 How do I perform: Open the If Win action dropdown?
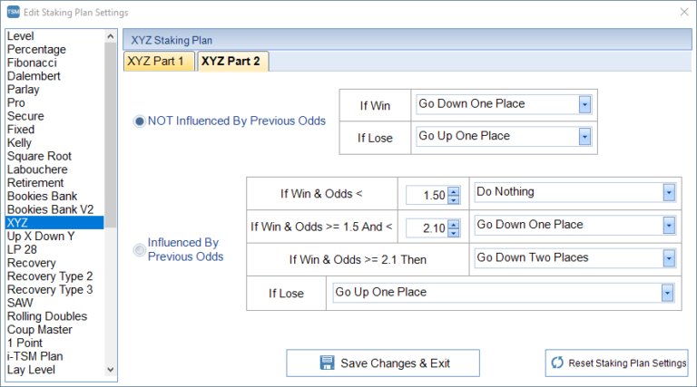[x=584, y=104]
